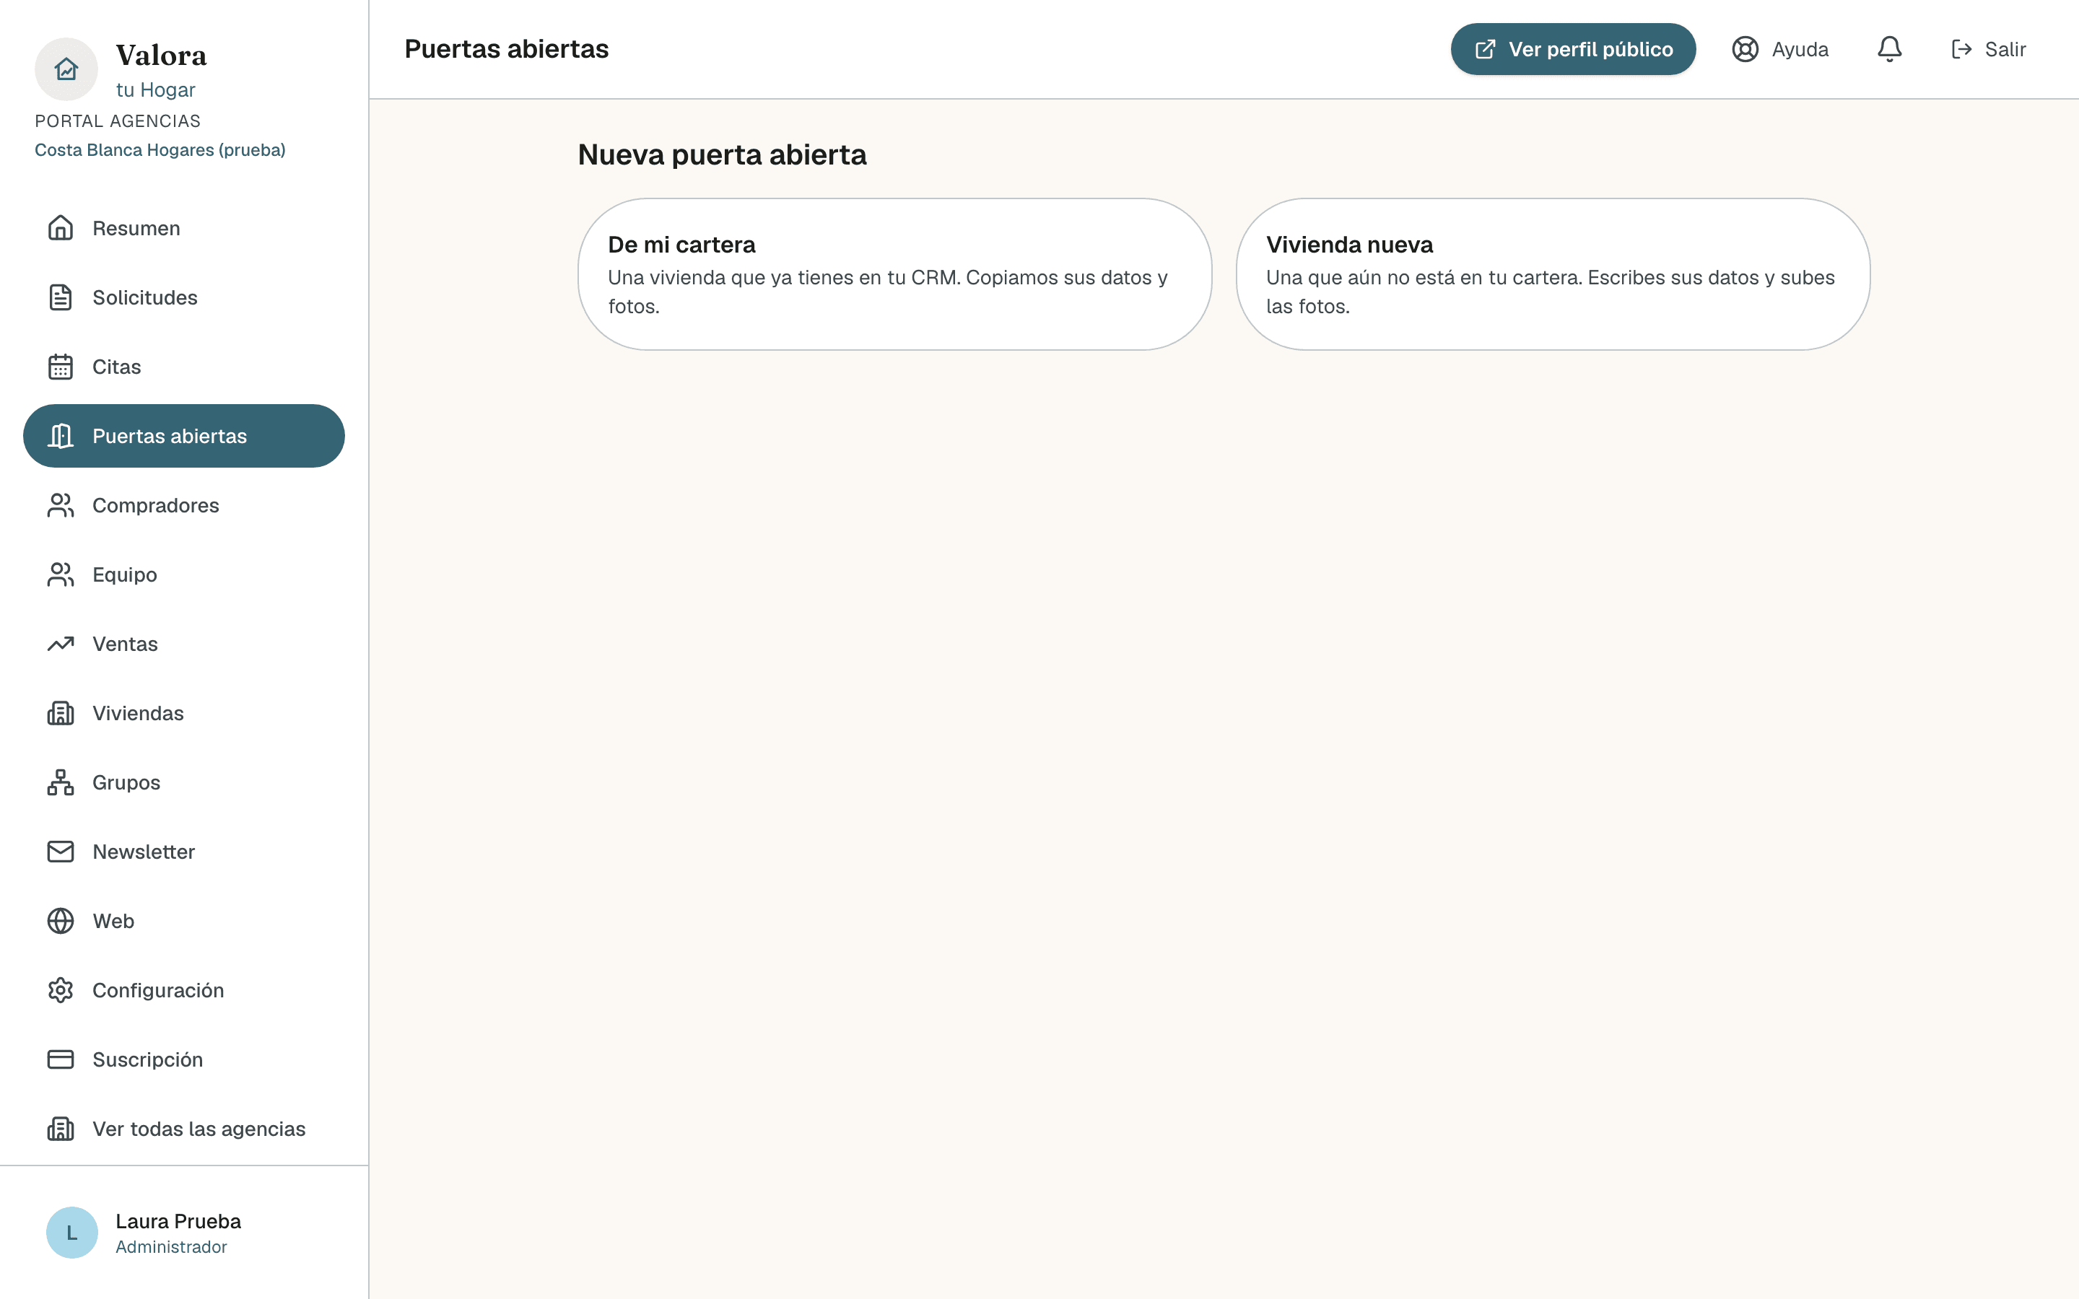This screenshot has width=2079, height=1299.
Task: Click the Configuración gear icon
Action: coord(60,991)
